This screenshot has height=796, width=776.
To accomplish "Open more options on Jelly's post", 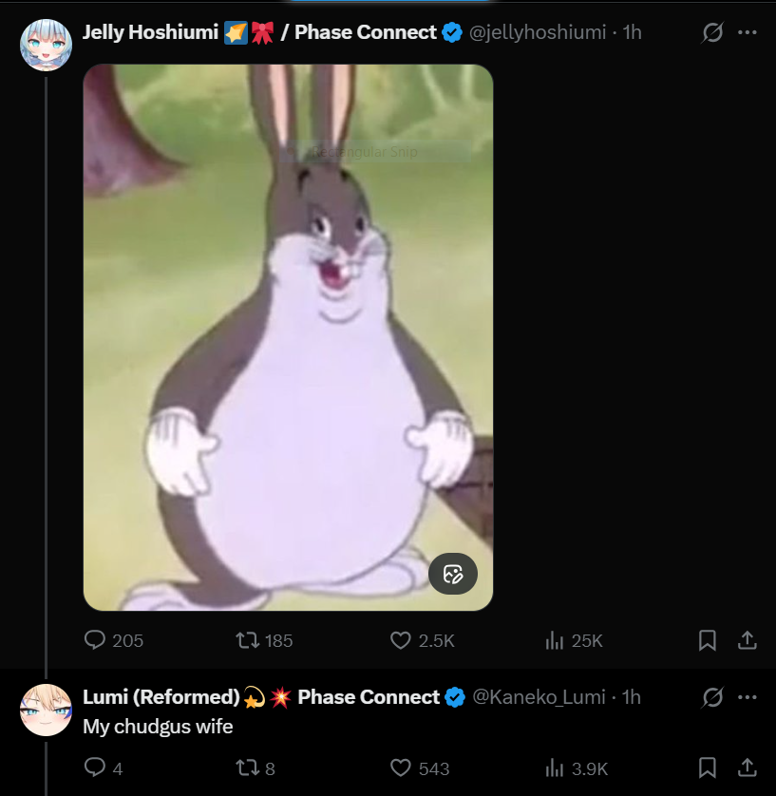I will [x=748, y=32].
